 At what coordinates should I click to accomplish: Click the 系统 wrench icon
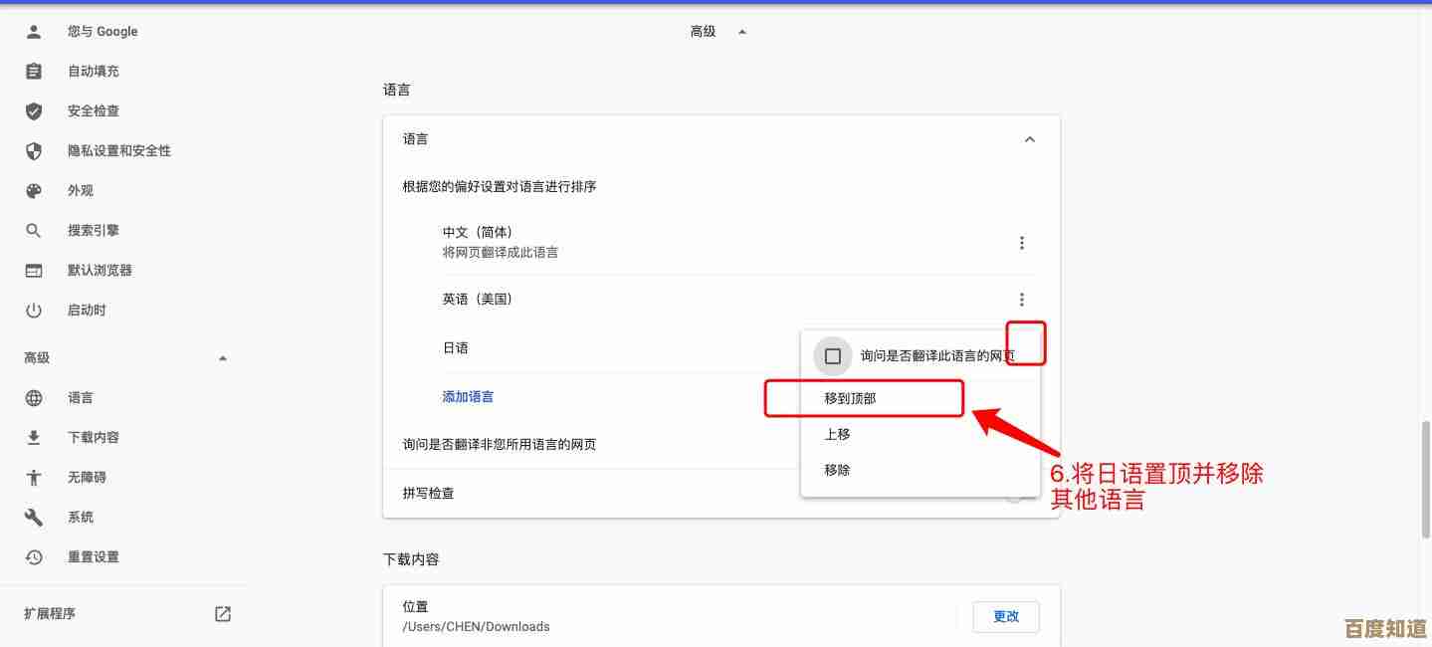[33, 517]
